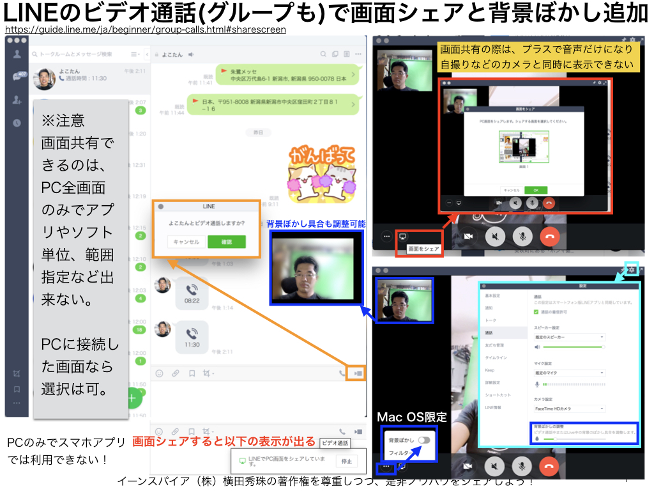The image size is (654, 491).
Task: Click 停止 to stop screen sharing
Action: pos(347,460)
